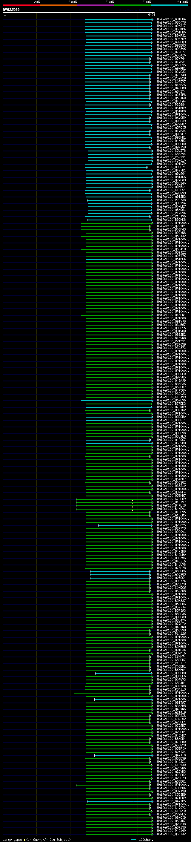191x842 pixels.
Task: Open hit UniRef100_C6THR0
Action: point(171,32)
